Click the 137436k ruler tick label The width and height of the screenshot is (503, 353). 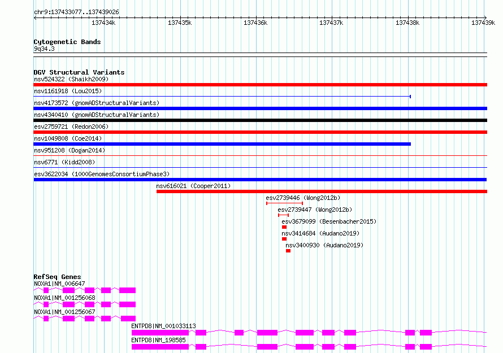pyautogui.click(x=255, y=23)
